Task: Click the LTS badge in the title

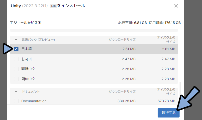Action: pyautogui.click(x=53, y=6)
